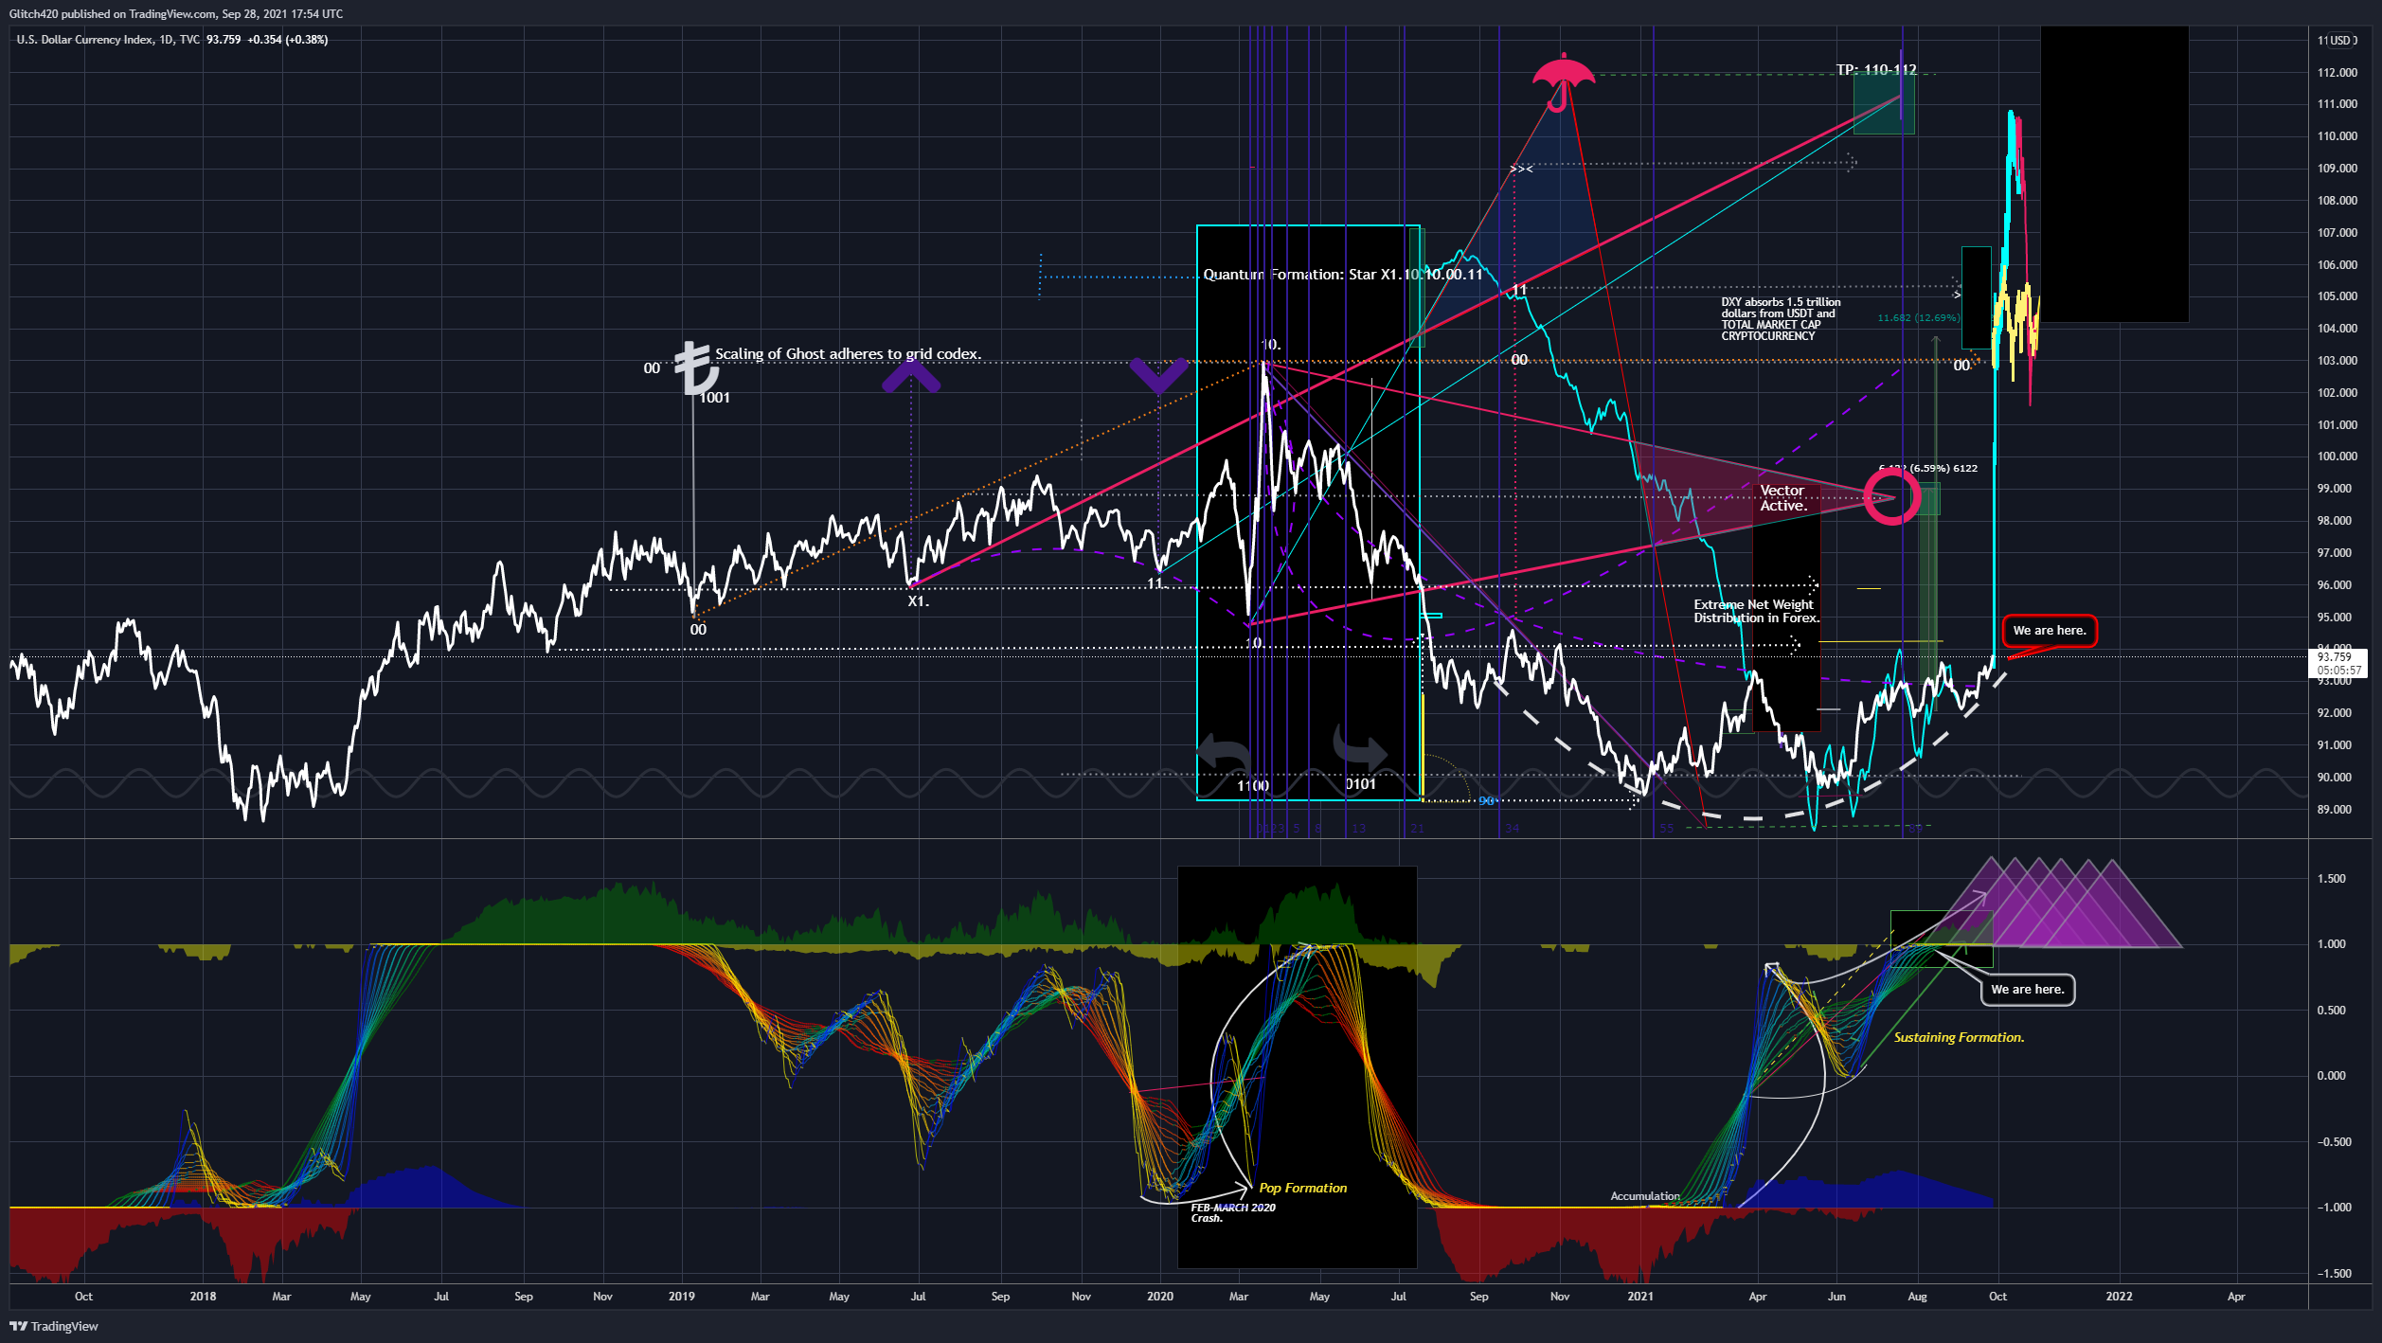Click the right-curving redo arrow above 0101
The image size is (2382, 1343).
click(1360, 748)
